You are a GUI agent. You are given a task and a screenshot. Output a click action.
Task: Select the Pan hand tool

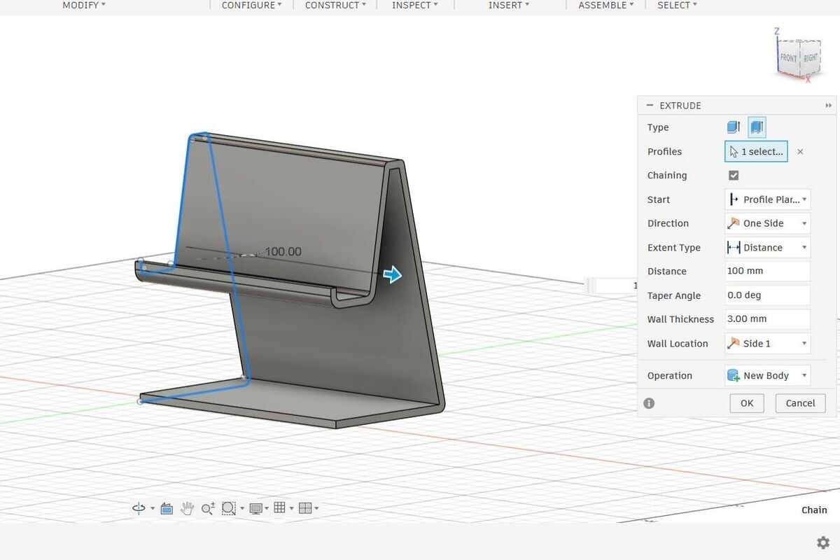pyautogui.click(x=187, y=509)
